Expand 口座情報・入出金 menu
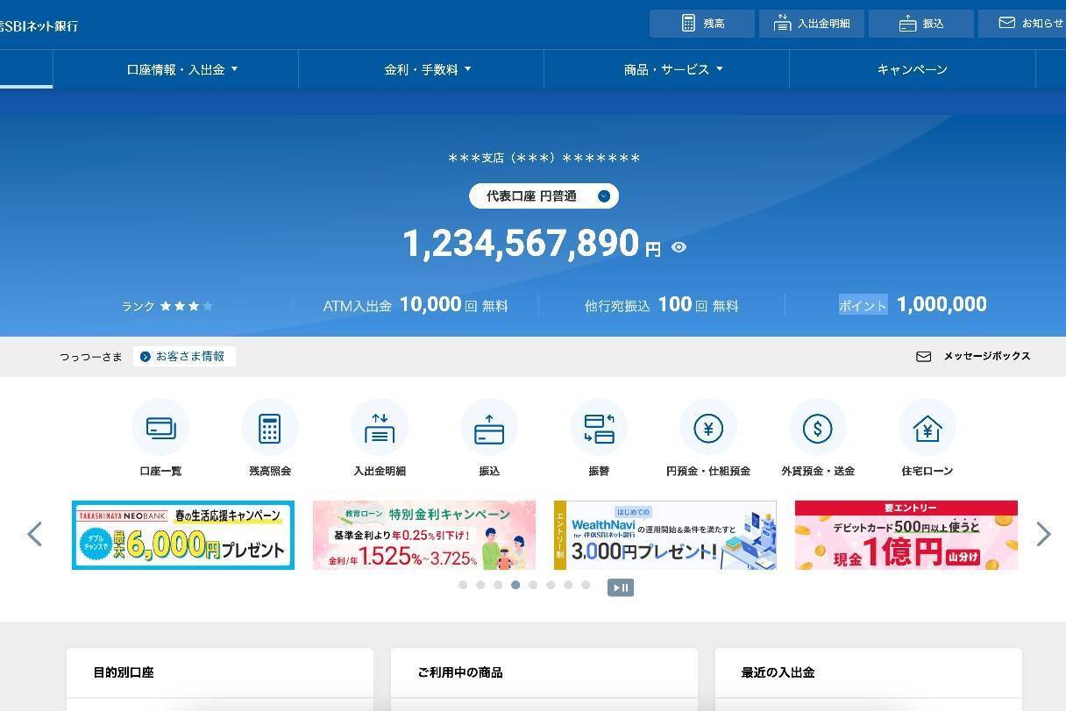This screenshot has width=1066, height=711. [182, 69]
